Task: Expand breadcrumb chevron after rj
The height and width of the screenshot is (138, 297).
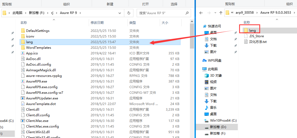Action: 57,13
